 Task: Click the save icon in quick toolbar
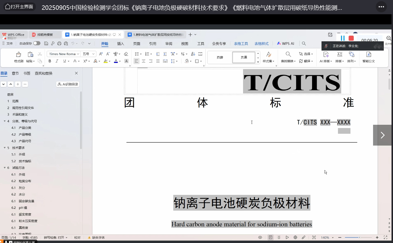point(46,44)
